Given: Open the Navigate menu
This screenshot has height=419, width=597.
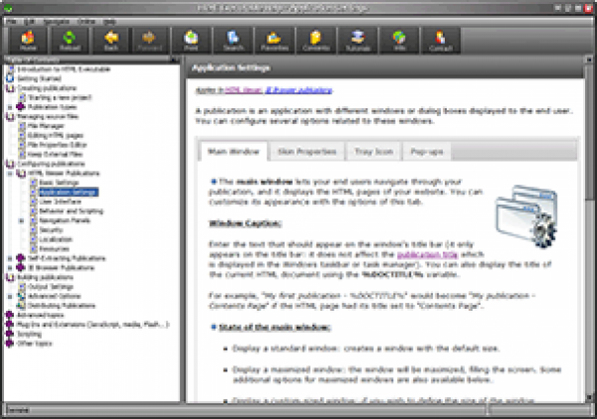Looking at the screenshot, I should tap(57, 21).
